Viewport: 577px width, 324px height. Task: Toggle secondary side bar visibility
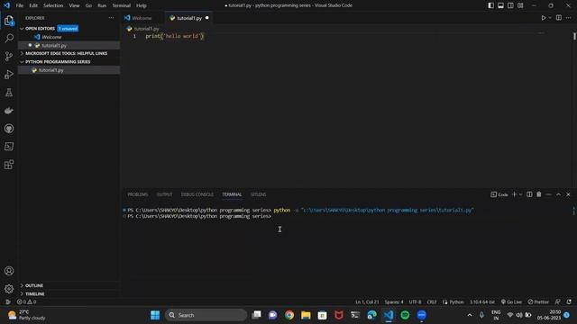(510, 5)
